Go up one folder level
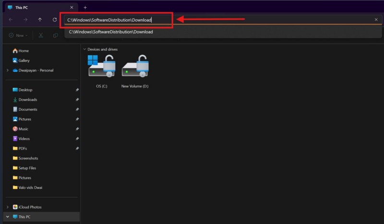Viewport: 384px width, 224px height. [x=40, y=20]
